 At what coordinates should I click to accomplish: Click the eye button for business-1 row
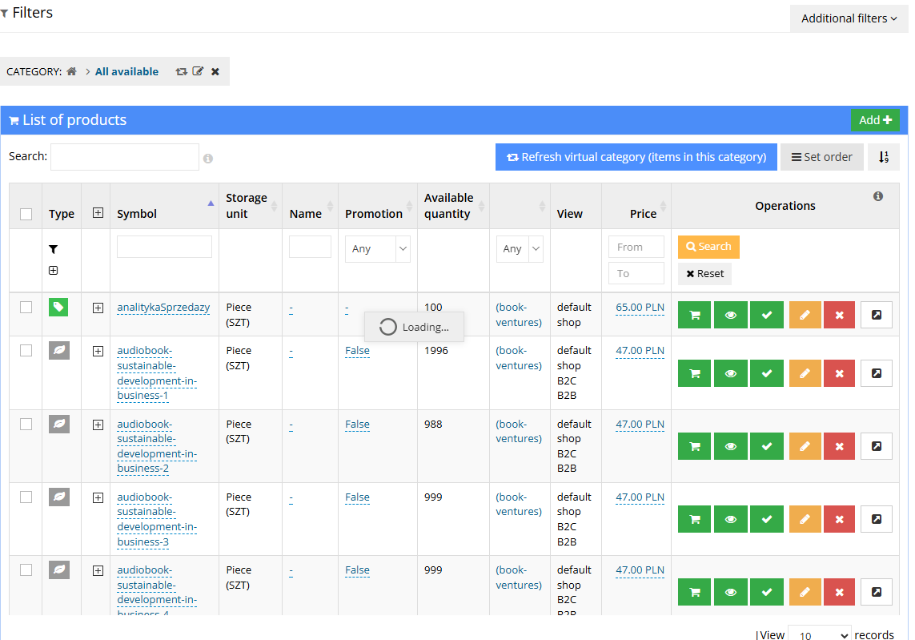tap(731, 373)
